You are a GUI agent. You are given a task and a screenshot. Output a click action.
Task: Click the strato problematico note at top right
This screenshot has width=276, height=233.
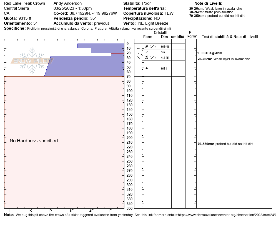tap(219, 12)
